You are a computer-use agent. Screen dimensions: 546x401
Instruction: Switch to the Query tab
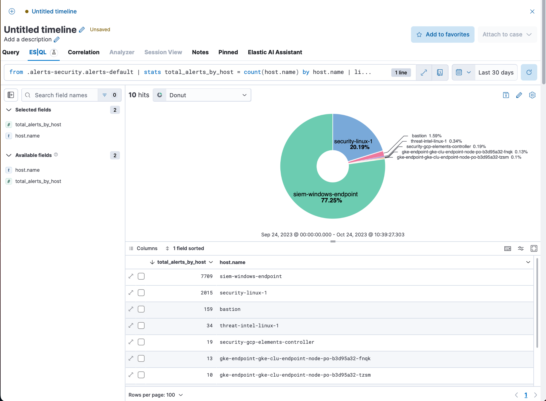(x=11, y=52)
